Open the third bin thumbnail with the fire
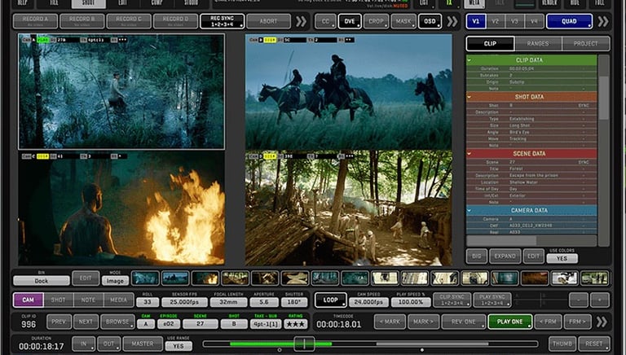This screenshot has width=626, height=355. (x=205, y=278)
